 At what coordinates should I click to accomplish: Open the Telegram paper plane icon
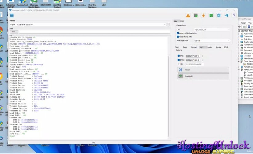[227, 15]
